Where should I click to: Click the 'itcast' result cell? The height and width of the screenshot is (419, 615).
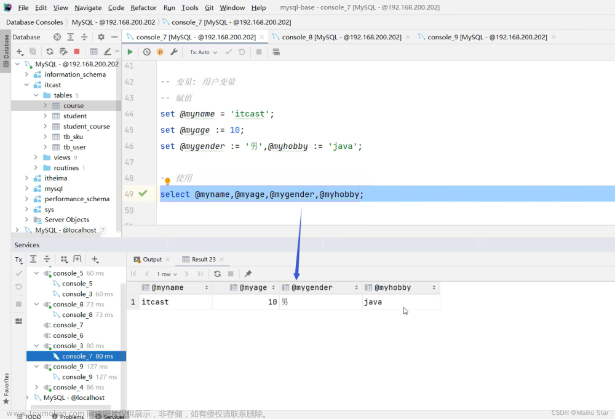[x=176, y=301]
